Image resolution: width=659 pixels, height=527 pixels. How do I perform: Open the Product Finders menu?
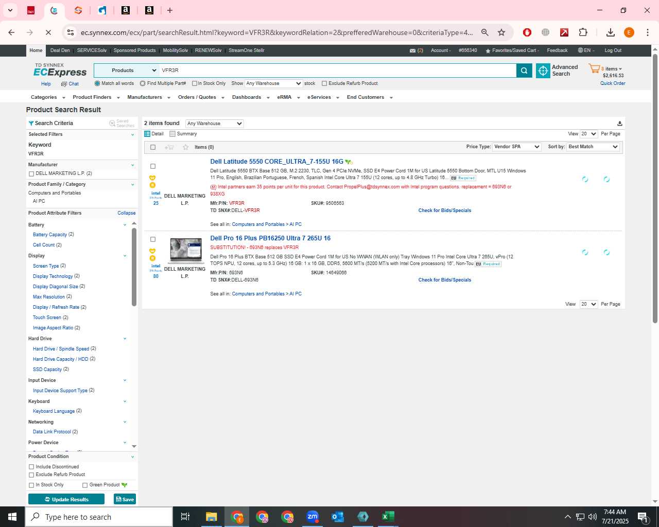pos(96,97)
